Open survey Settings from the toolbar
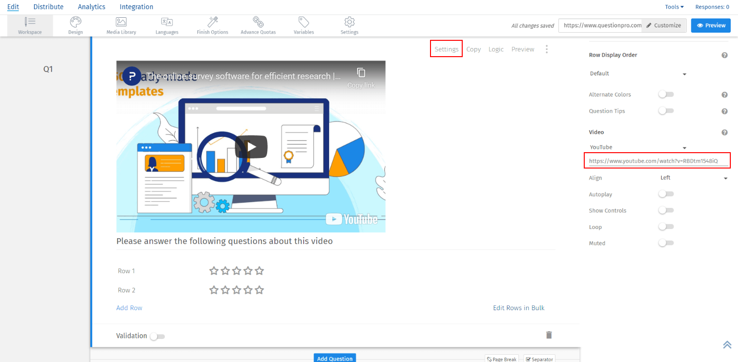738x362 pixels. coord(349,25)
